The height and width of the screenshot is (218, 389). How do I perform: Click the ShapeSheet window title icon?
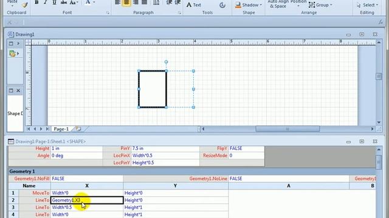[x=11, y=141]
